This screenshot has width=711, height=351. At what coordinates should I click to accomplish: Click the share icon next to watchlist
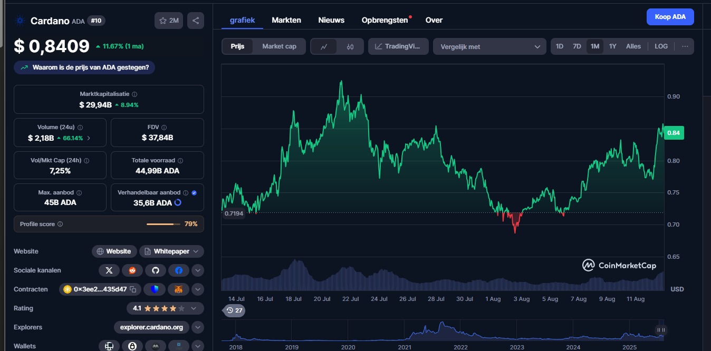(x=196, y=21)
